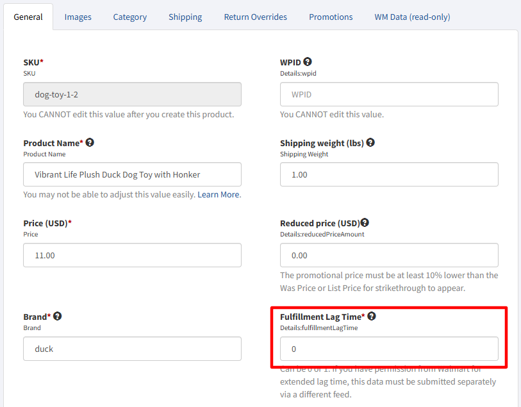Open the Category tab
The height and width of the screenshot is (407, 521).
(130, 17)
